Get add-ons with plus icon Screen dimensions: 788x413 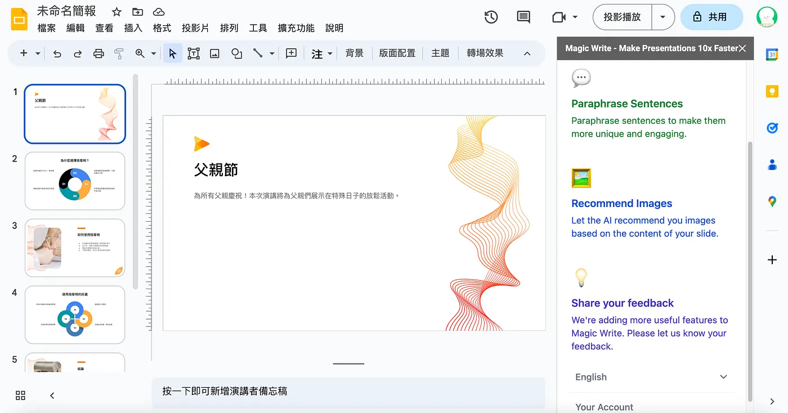click(x=772, y=260)
